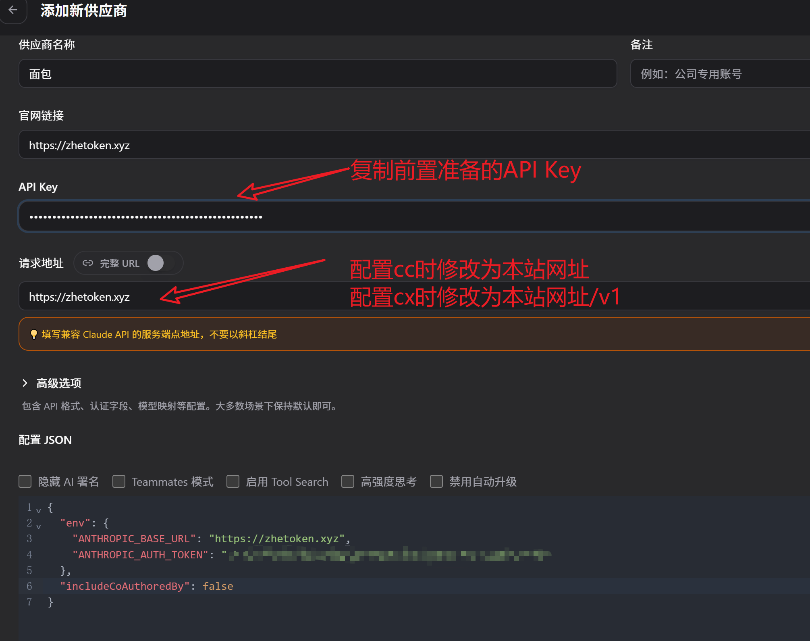This screenshot has width=810, height=641.
Task: Click into the API Key password field
Action: [x=414, y=216]
